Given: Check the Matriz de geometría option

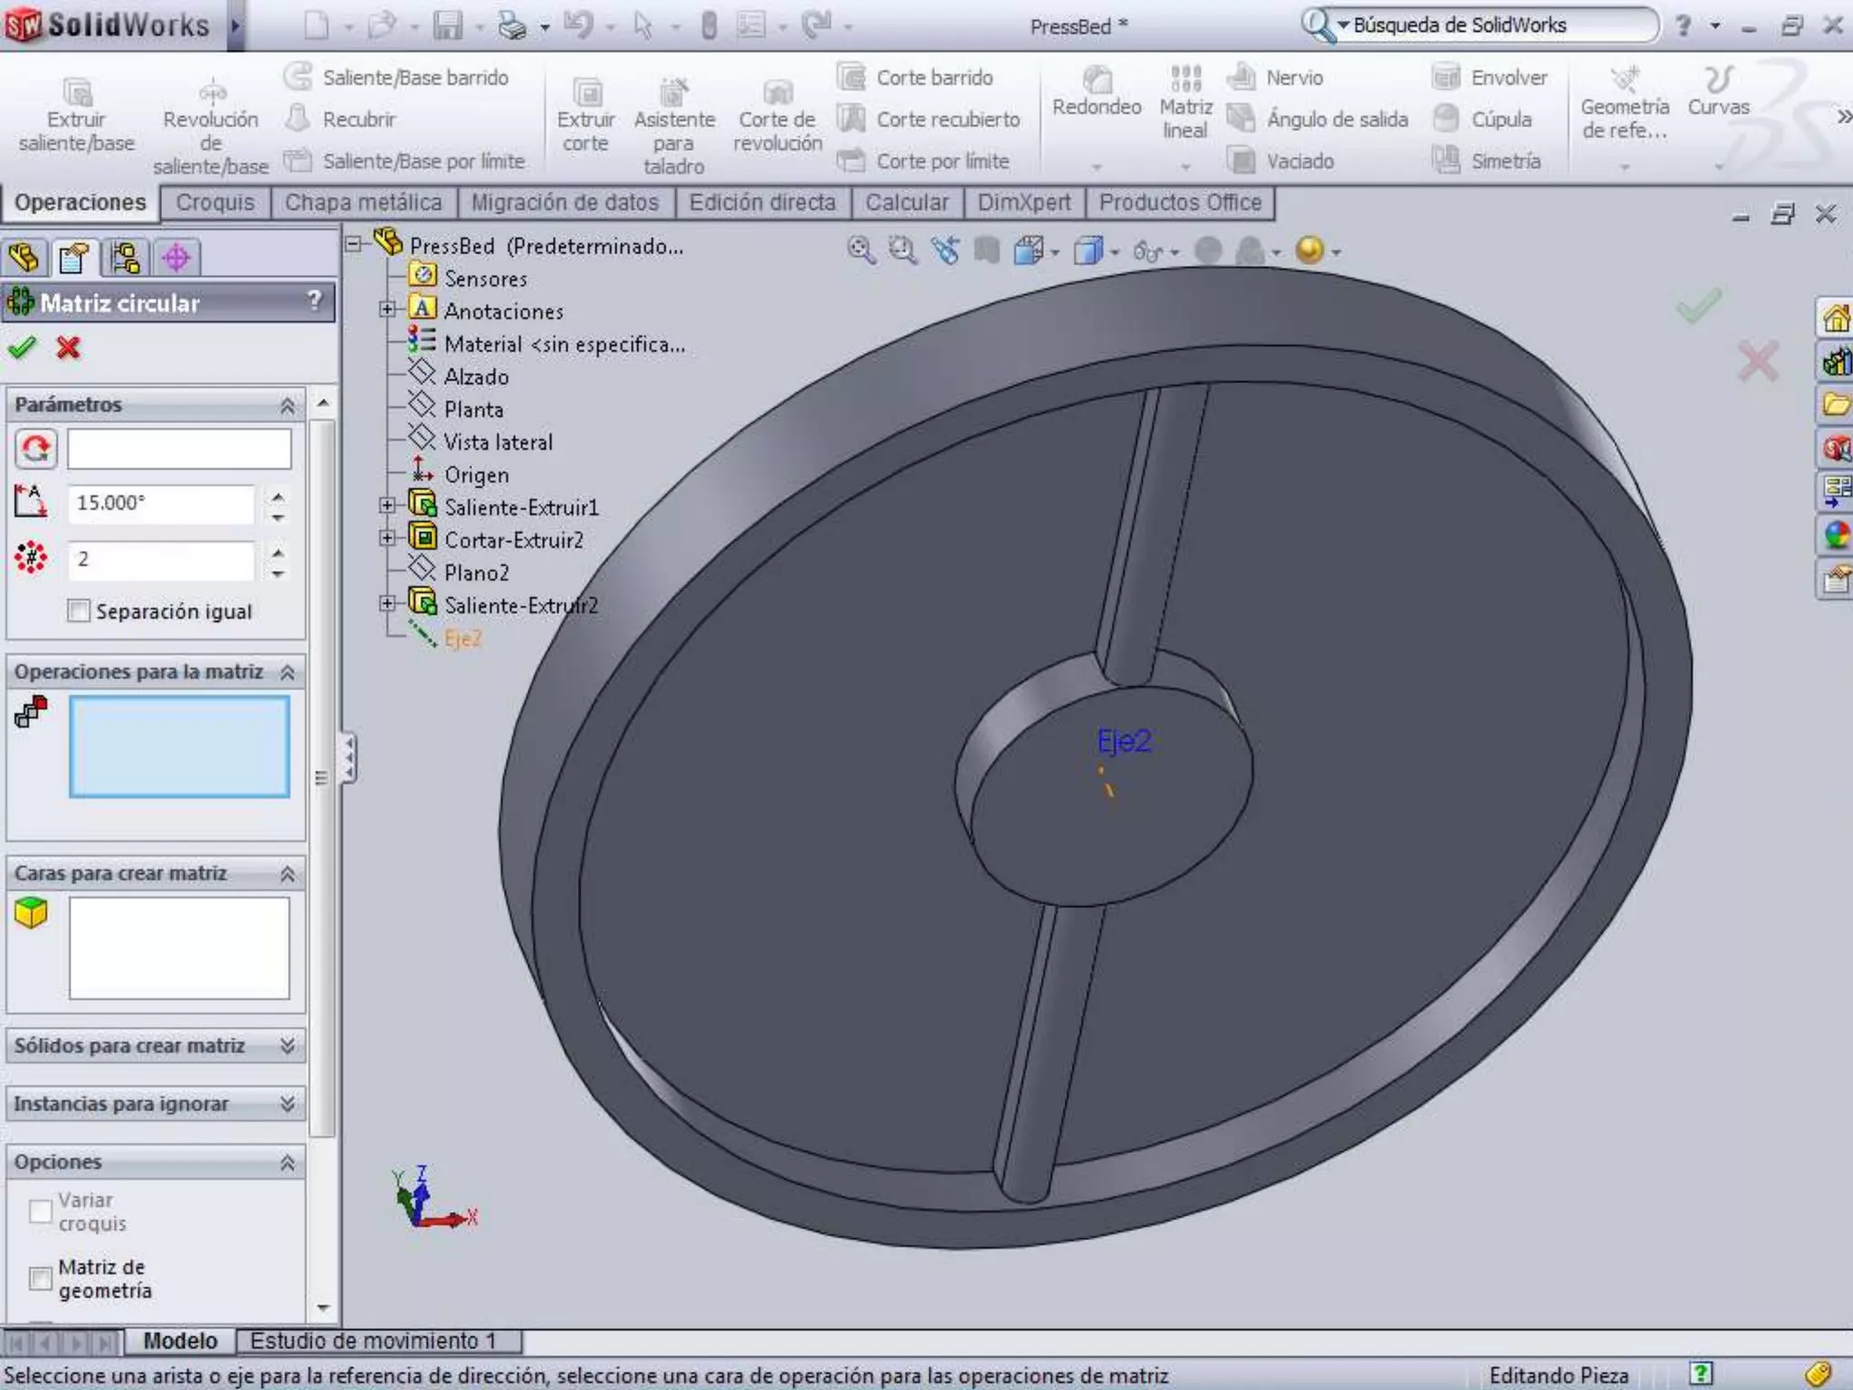Looking at the screenshot, I should 41,1278.
